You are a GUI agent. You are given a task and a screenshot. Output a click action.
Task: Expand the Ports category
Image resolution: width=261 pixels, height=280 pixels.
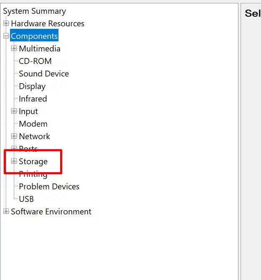tap(14, 148)
